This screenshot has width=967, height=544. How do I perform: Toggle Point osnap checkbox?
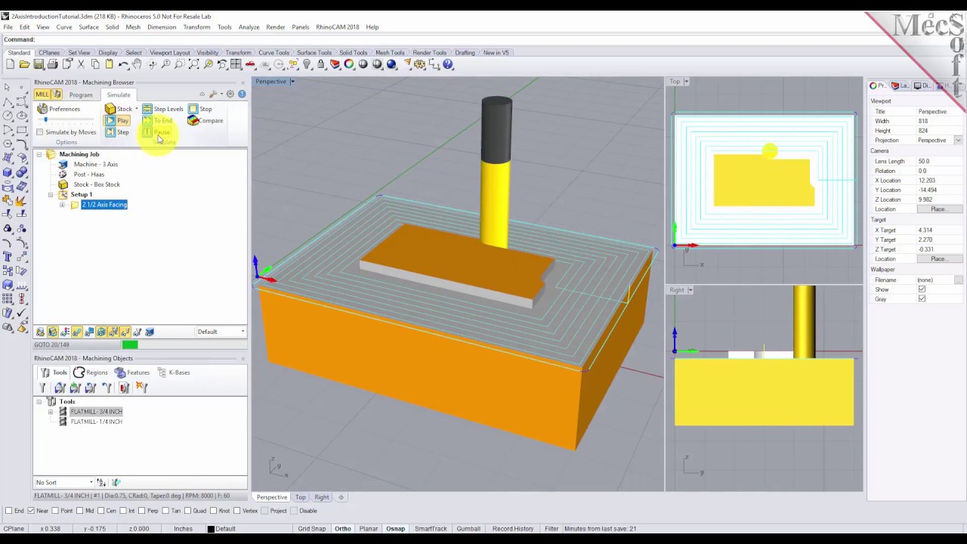click(x=54, y=511)
